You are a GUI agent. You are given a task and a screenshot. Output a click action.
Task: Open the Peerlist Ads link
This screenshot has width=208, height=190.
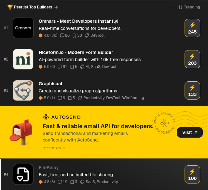[x=54, y=148]
